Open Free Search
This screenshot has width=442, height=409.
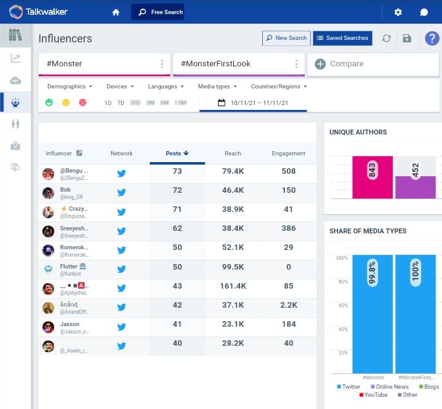pos(158,12)
